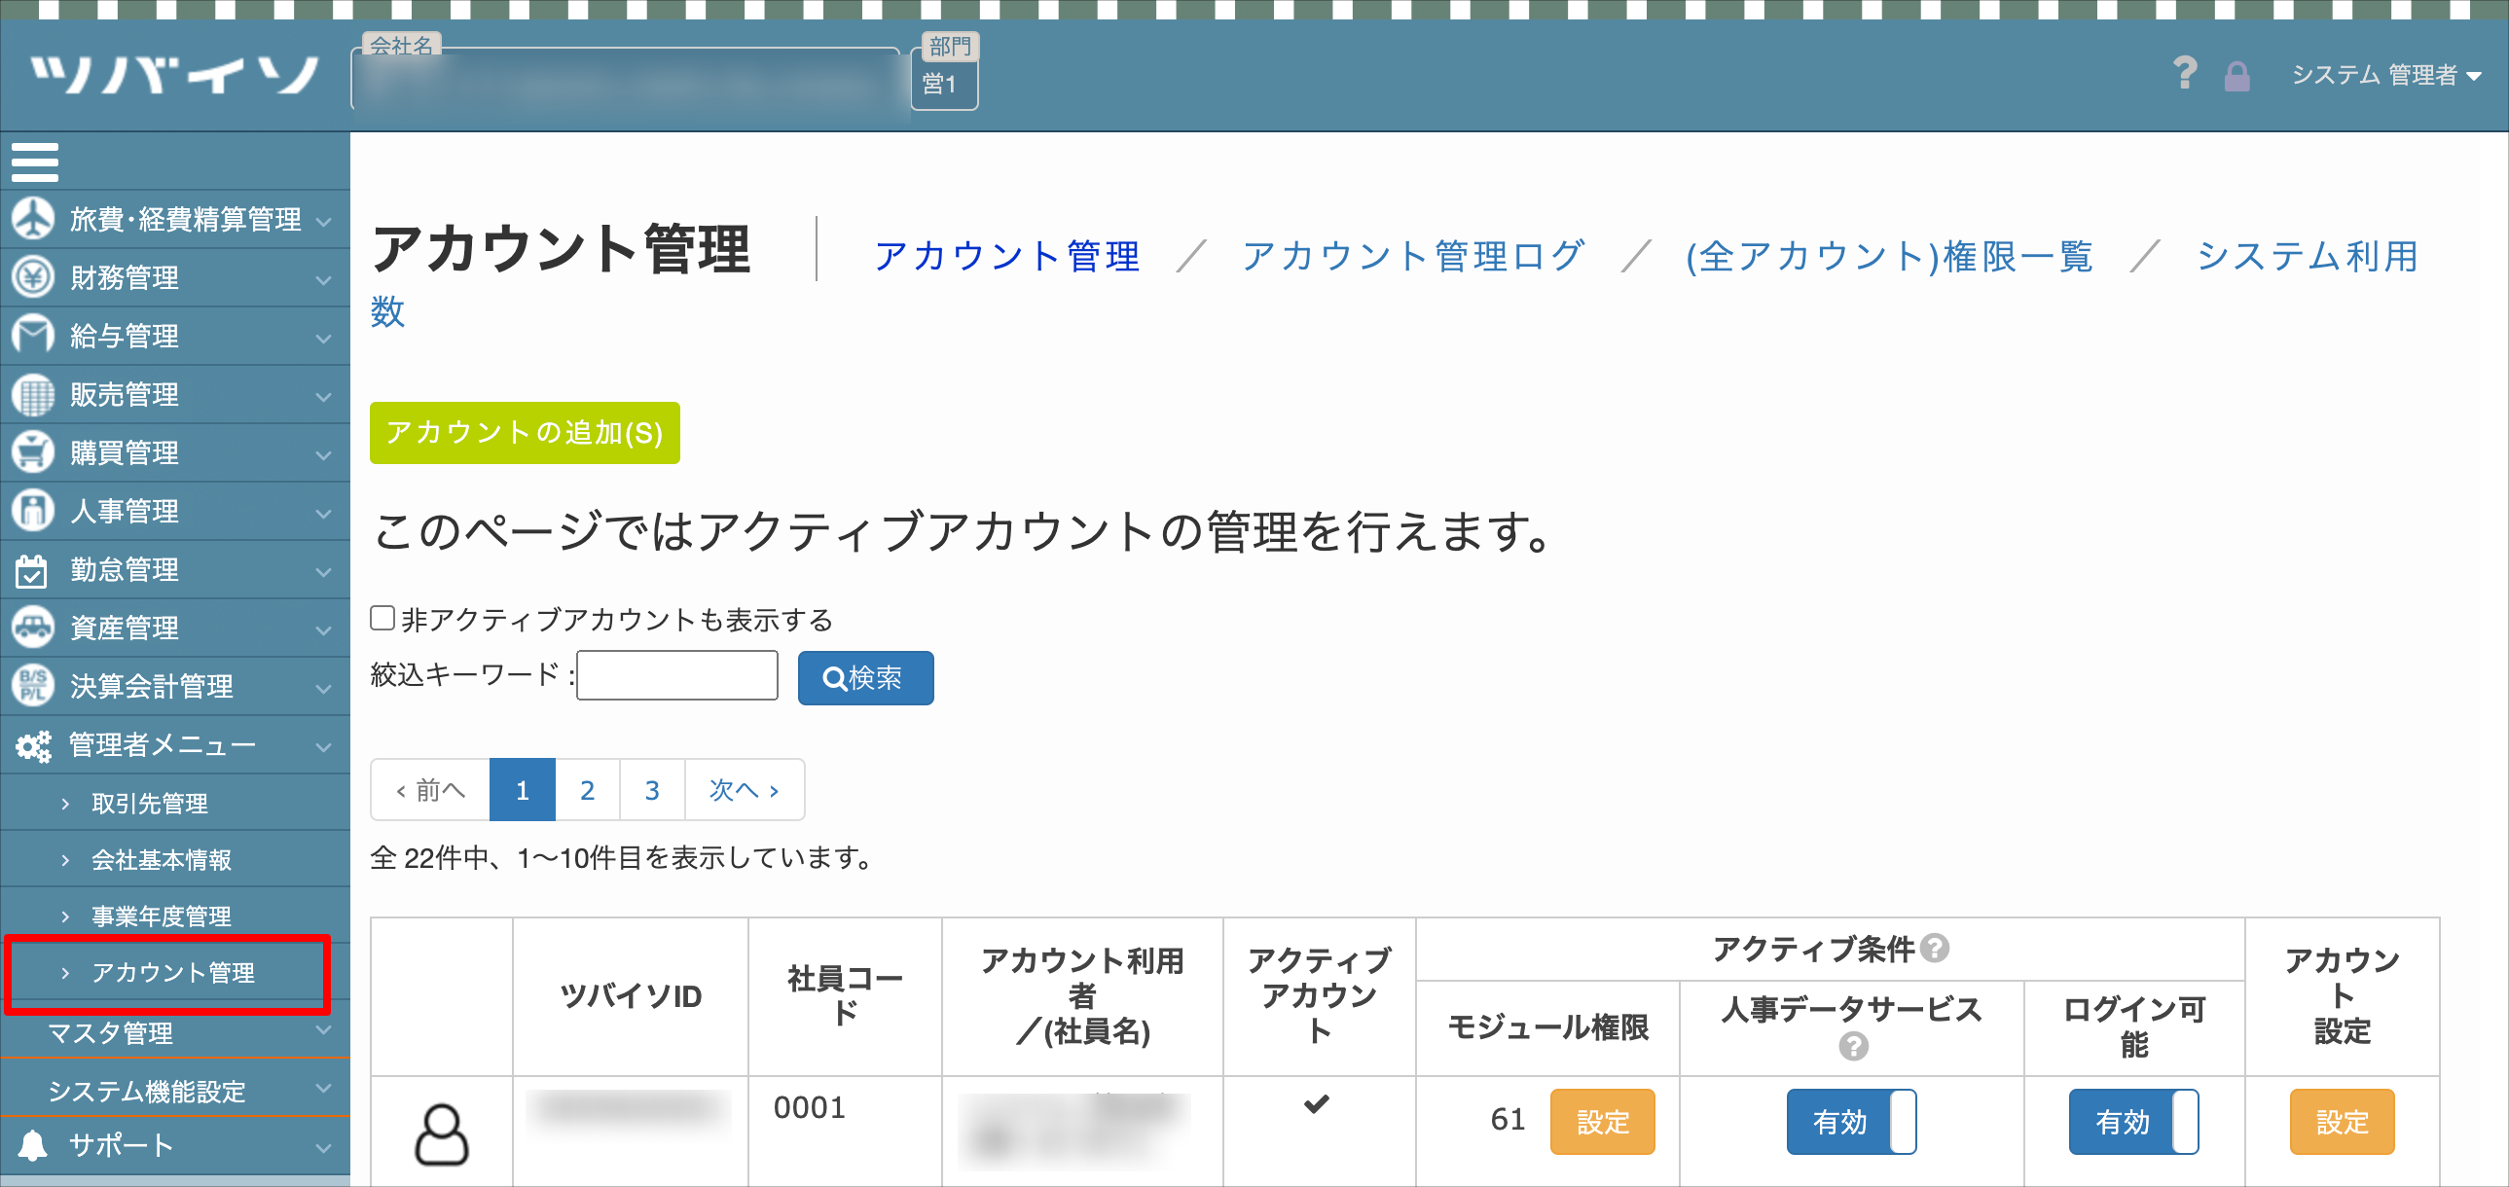Click 次へ next page button
2509x1187 pixels.
coord(745,790)
